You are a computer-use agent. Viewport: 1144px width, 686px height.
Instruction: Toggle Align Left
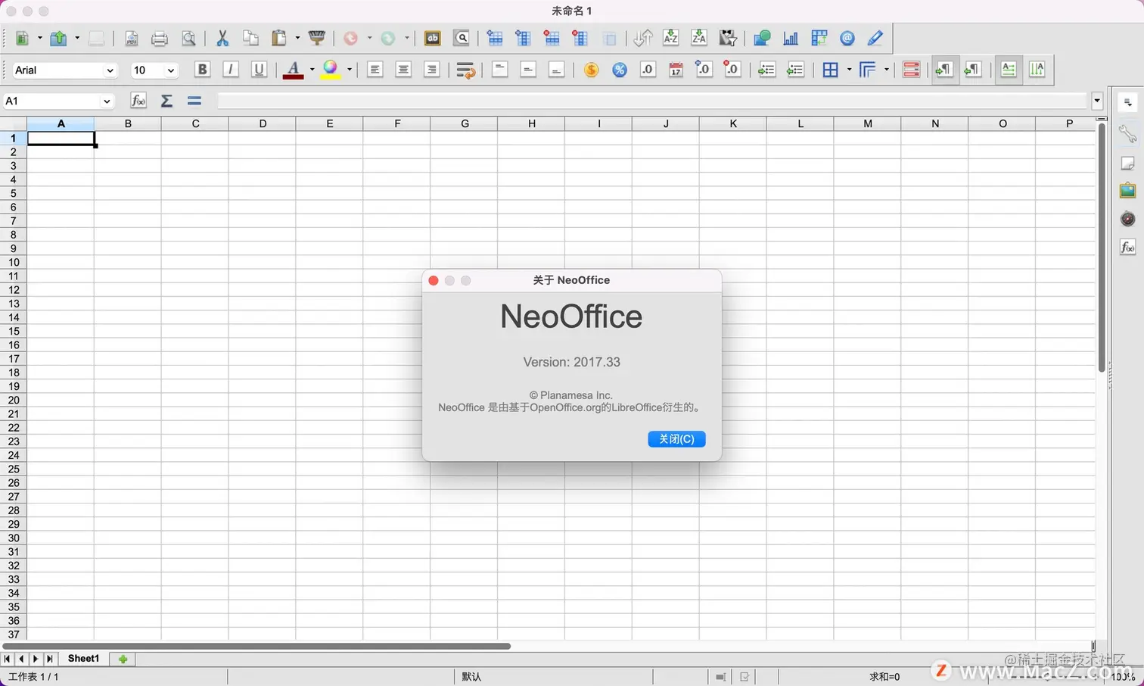coord(375,70)
